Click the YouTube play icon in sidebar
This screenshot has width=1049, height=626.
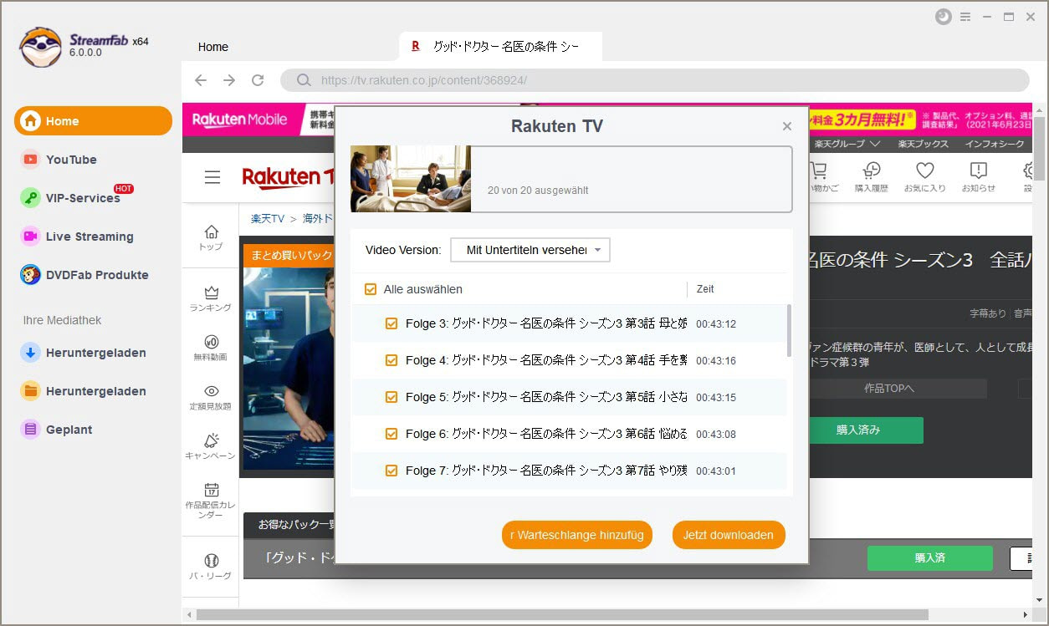pyautogui.click(x=30, y=160)
